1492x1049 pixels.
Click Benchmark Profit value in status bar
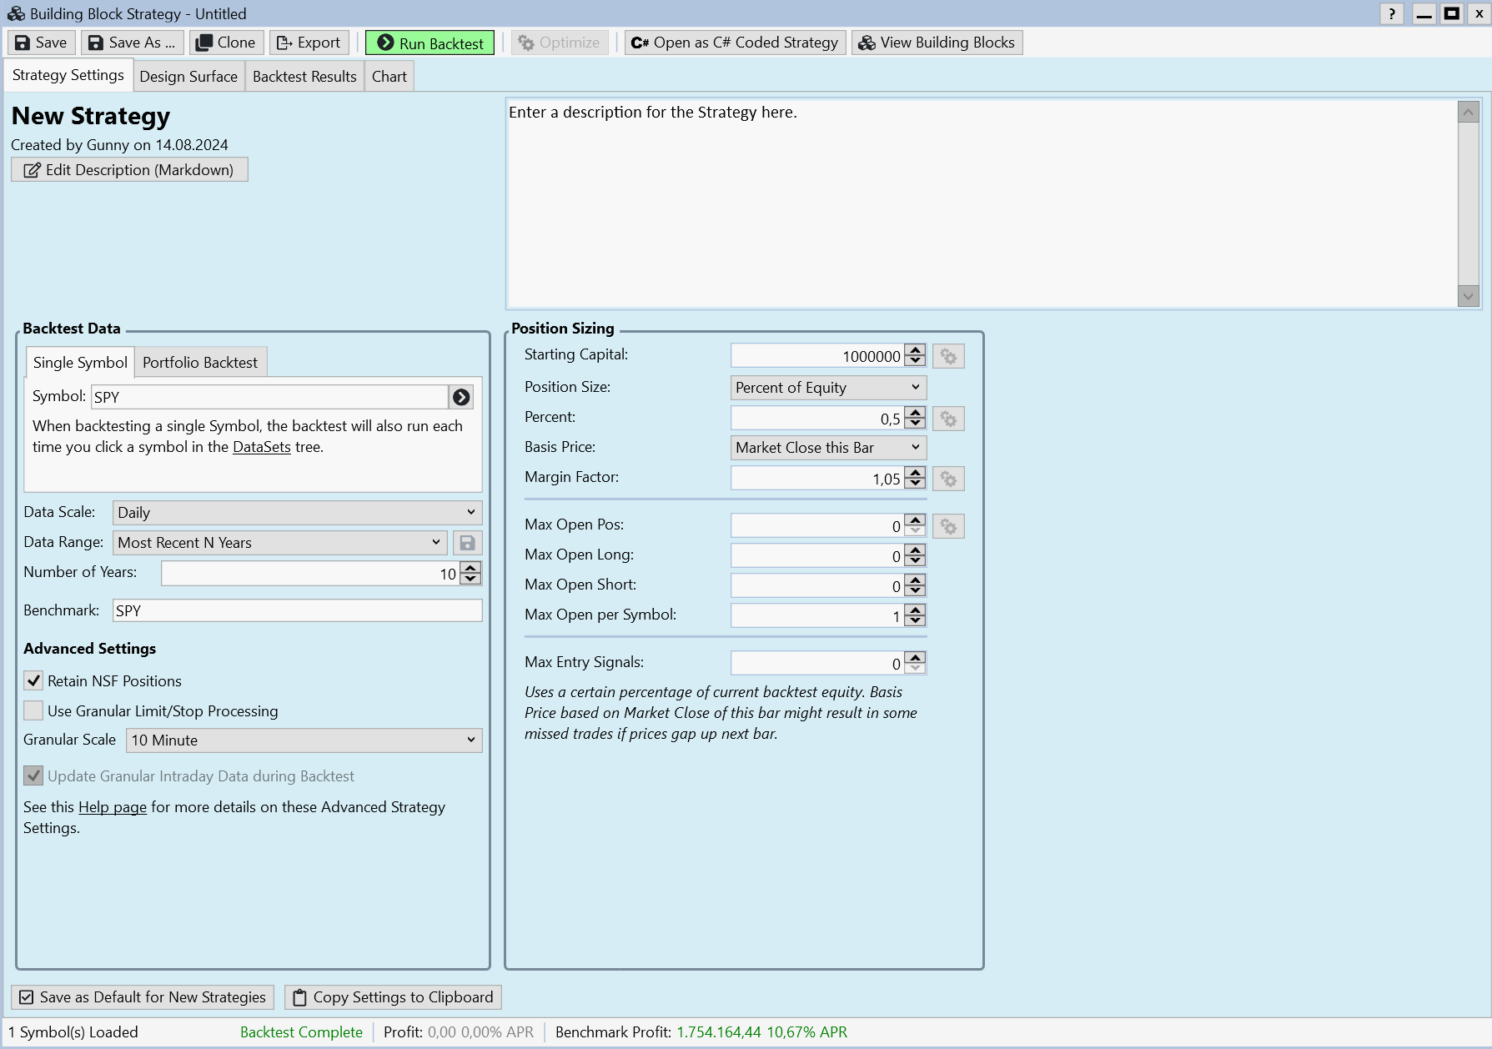tap(761, 1032)
